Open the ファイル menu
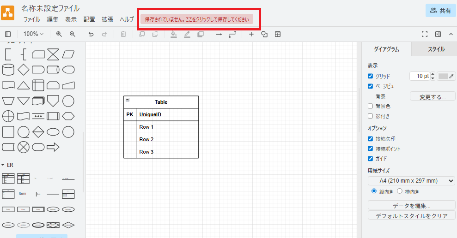 (31, 19)
